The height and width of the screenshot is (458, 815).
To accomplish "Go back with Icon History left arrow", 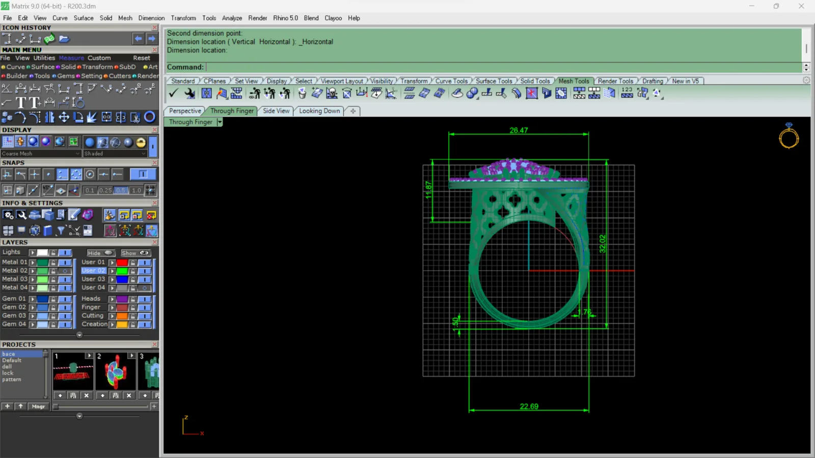I will [x=139, y=39].
